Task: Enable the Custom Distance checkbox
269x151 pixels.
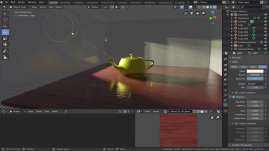Action: click(236, 93)
